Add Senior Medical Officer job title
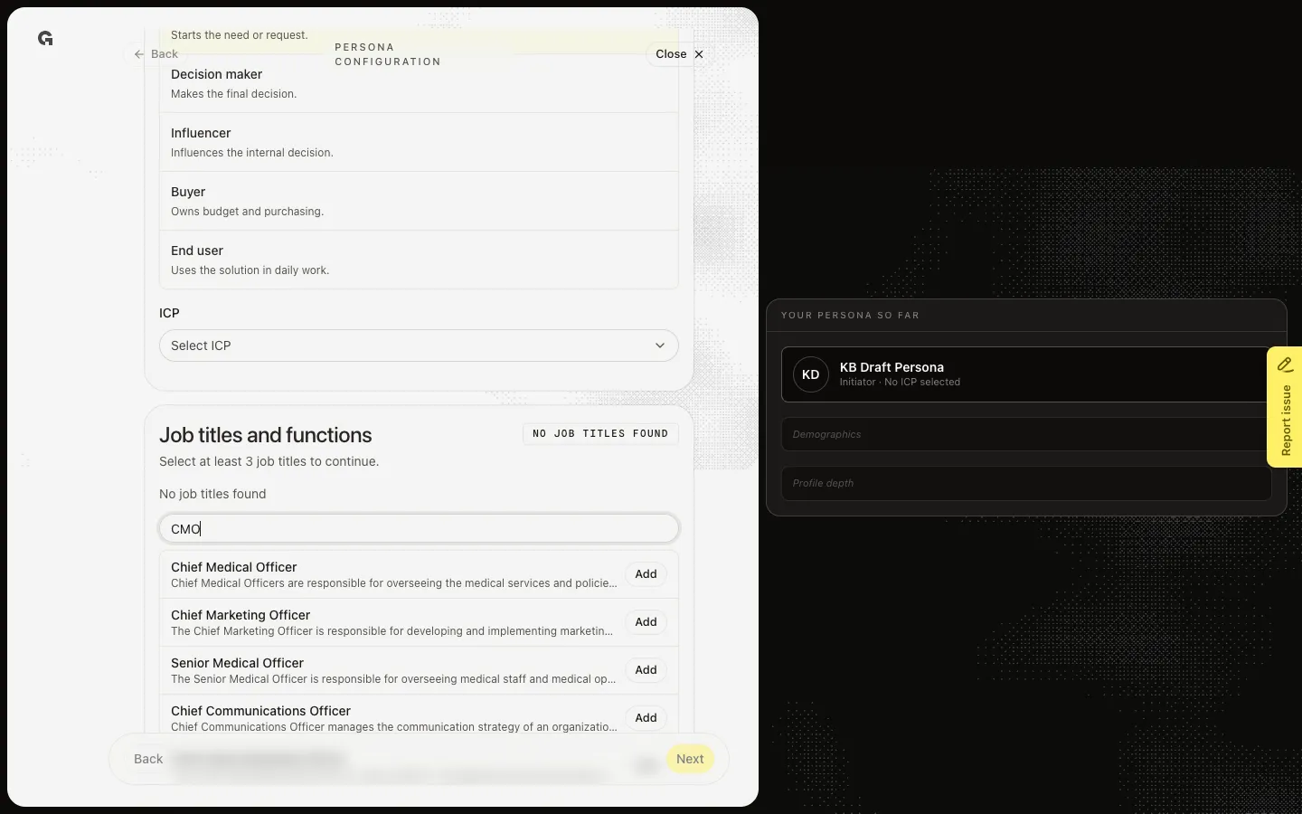 646,670
